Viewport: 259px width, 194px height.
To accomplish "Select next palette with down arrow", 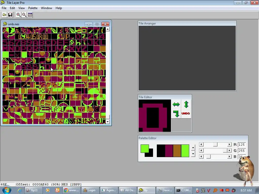I will [x=193, y=154].
